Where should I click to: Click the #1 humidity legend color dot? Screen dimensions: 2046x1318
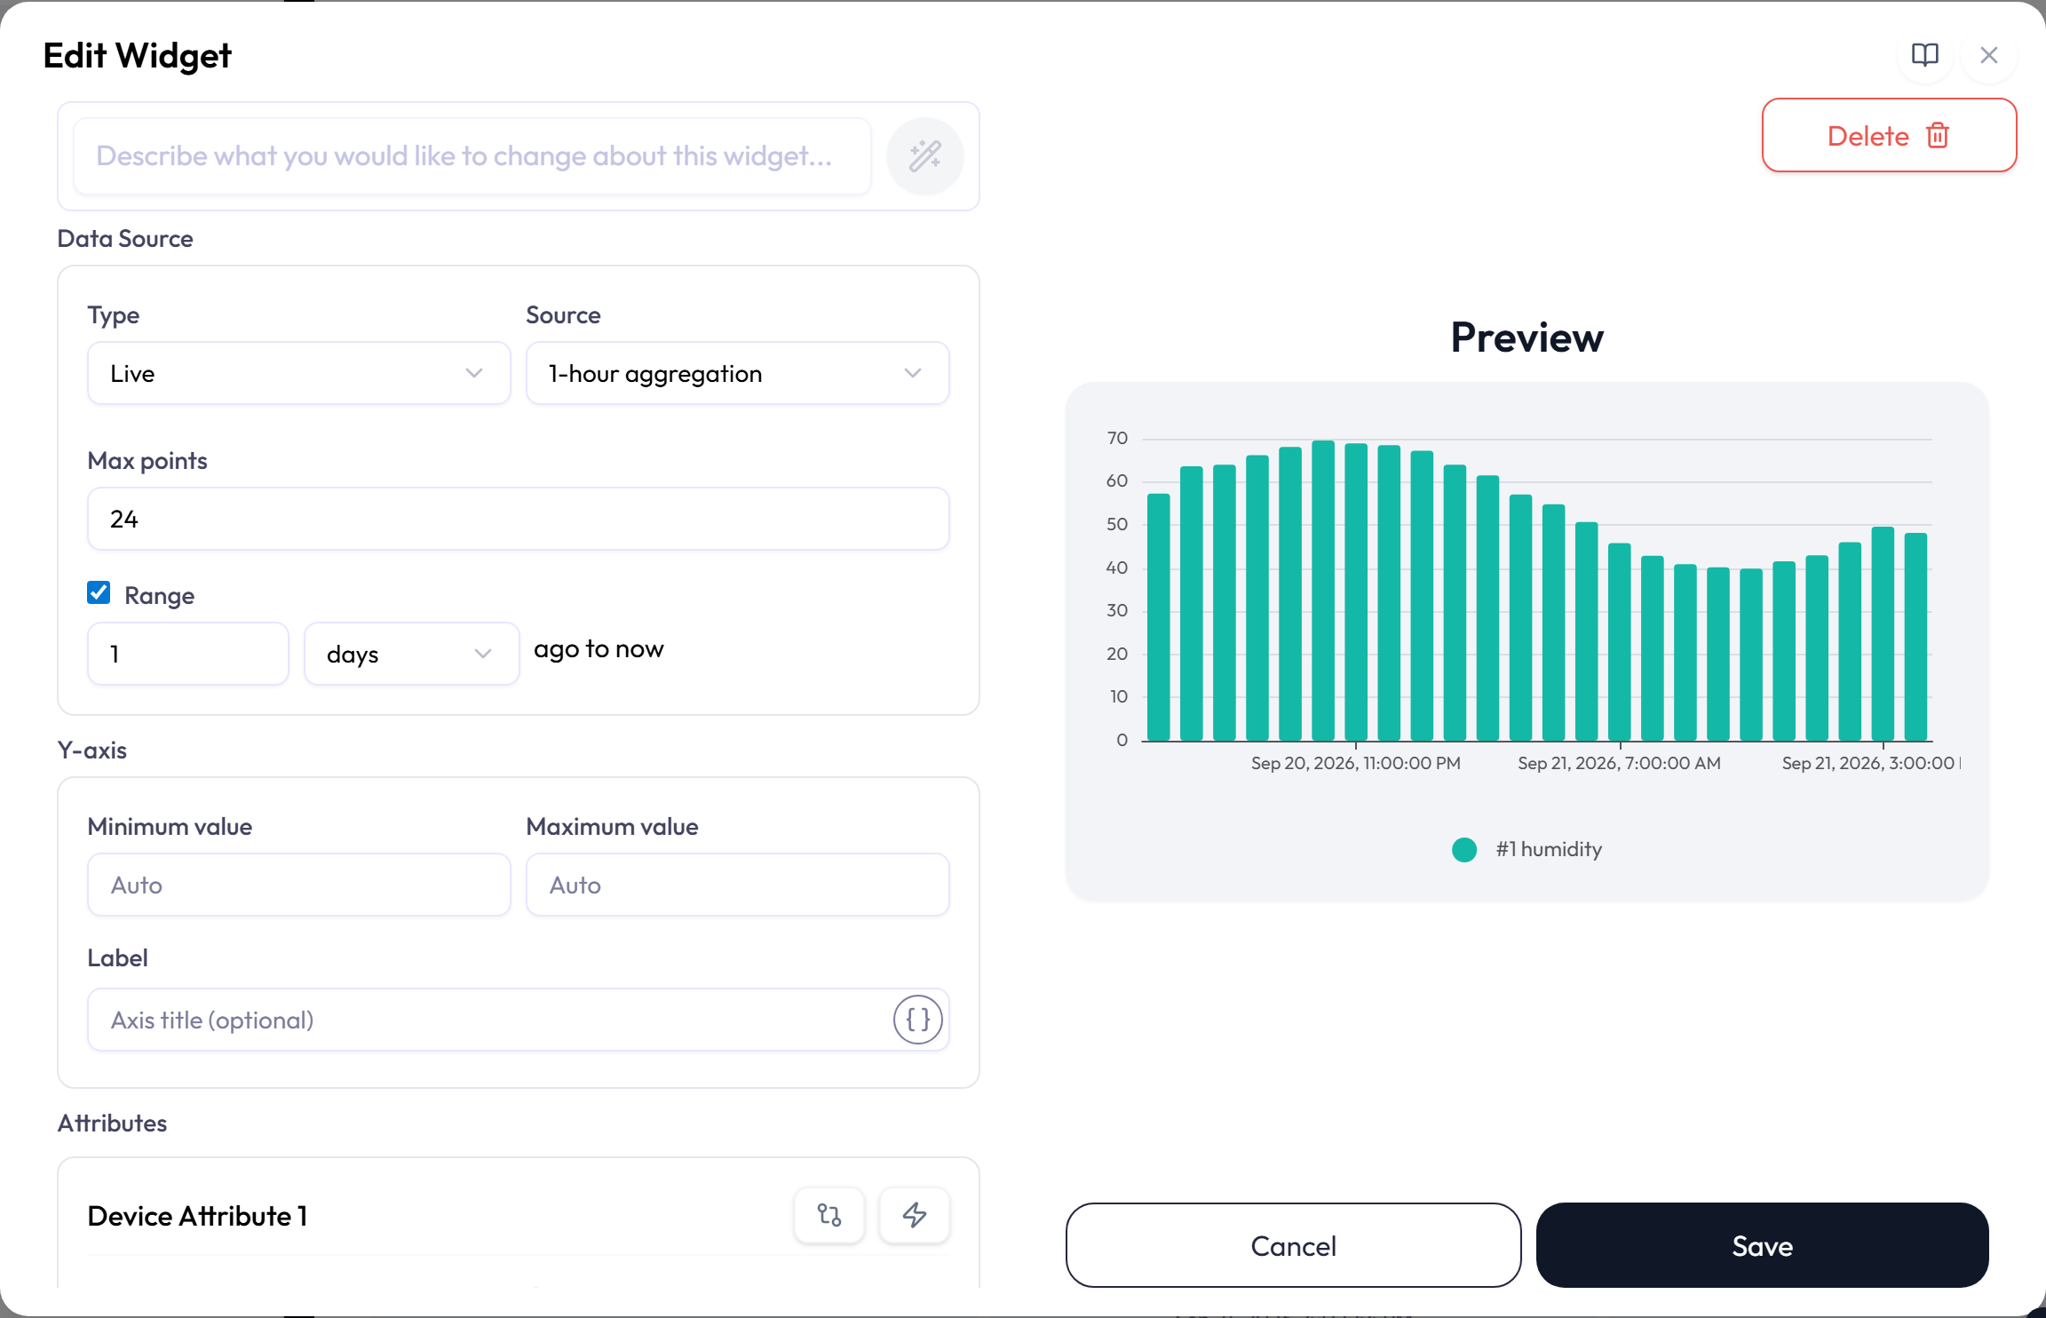tap(1463, 850)
